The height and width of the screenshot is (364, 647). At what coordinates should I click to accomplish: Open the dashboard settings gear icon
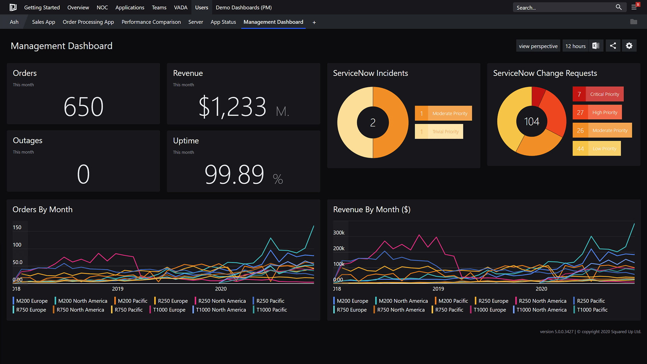pos(629,45)
